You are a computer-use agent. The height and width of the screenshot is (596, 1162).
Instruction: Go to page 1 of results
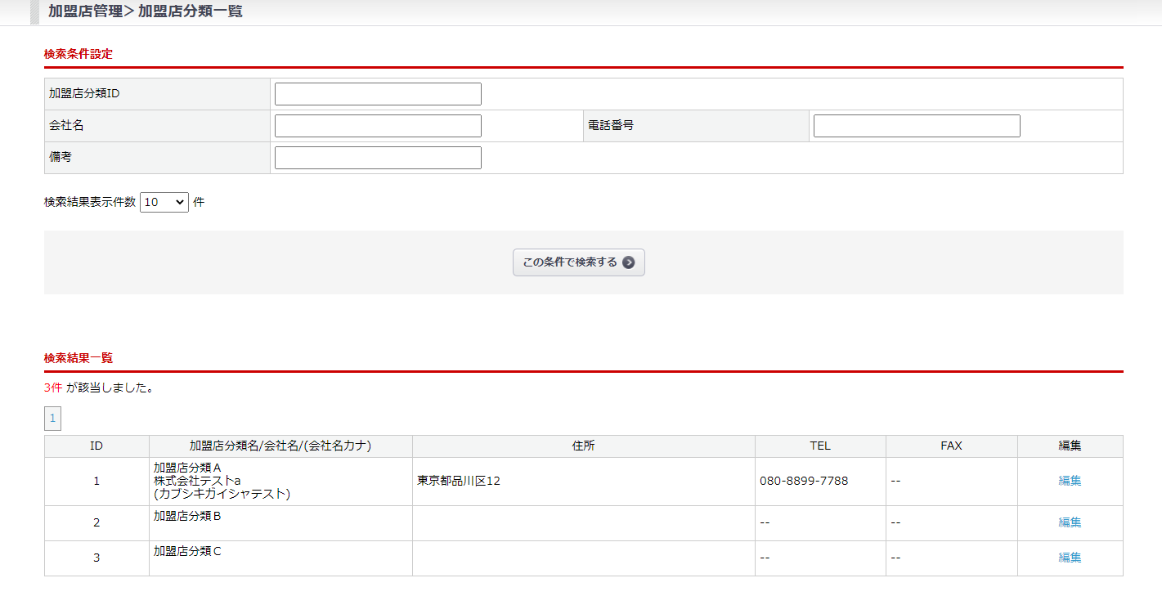click(x=52, y=419)
